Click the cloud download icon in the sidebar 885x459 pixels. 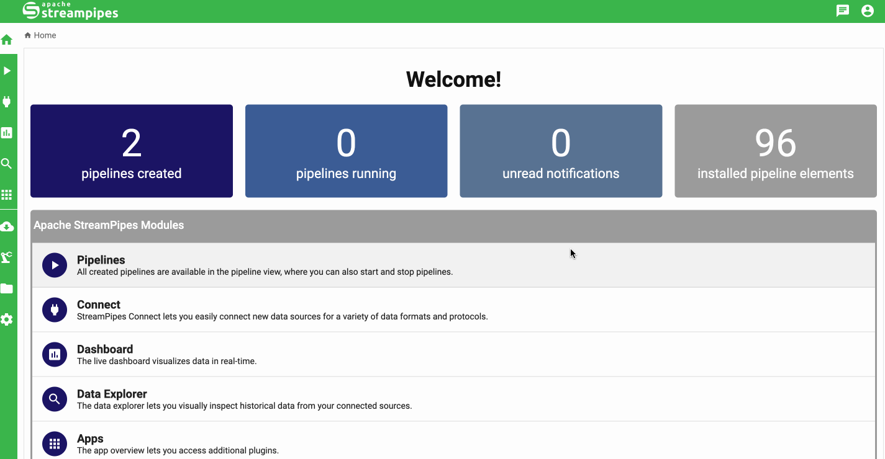(x=7, y=226)
